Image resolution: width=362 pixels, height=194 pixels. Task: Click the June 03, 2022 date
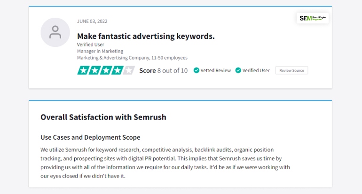(x=92, y=21)
